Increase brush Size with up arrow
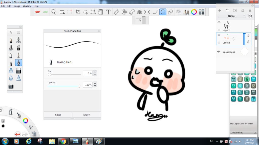Image resolution: width=259 pixels, height=145 pixels. [95, 72]
